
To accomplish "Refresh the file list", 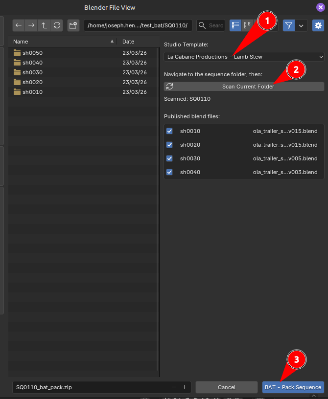I will point(57,25).
